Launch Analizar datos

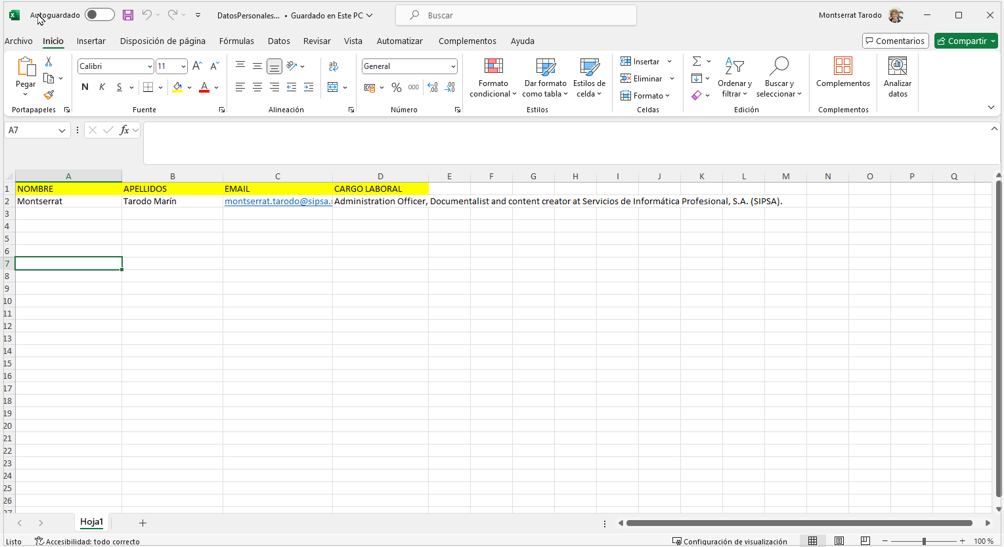pyautogui.click(x=897, y=77)
